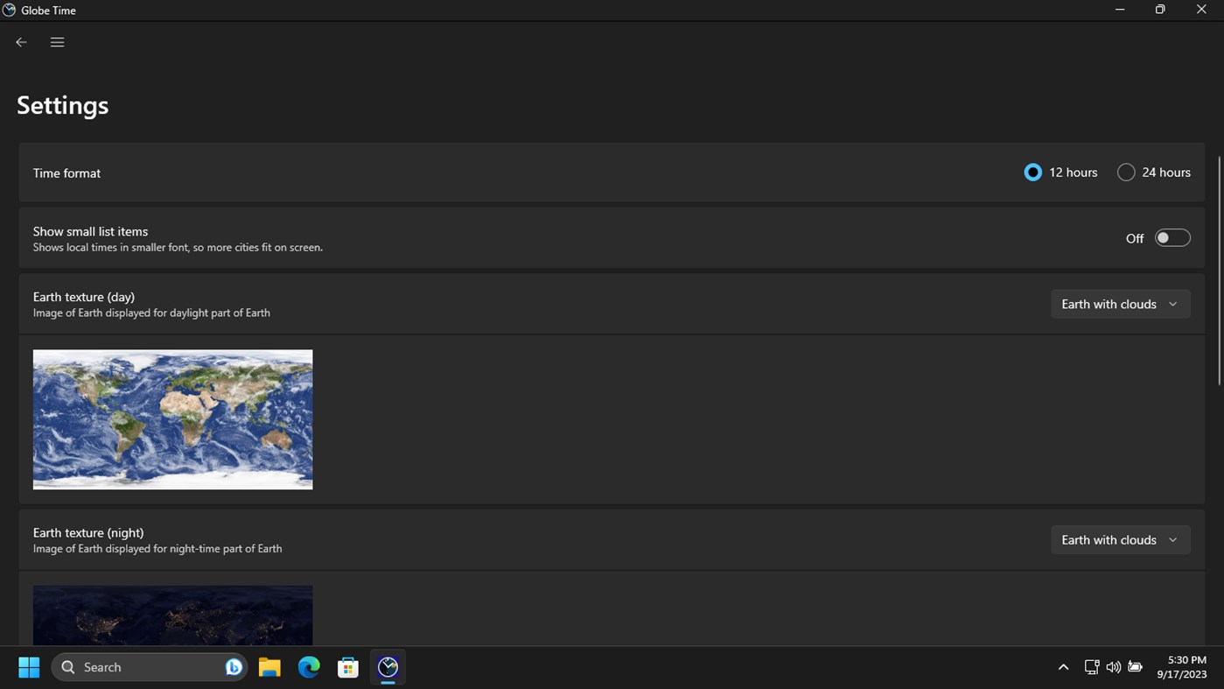The height and width of the screenshot is (689, 1224).
Task: Click the night Earth texture preview image
Action: (172, 615)
